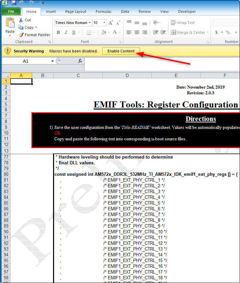The height and width of the screenshot is (283, 240).
Task: Click Enable Content button
Action: coord(121,51)
